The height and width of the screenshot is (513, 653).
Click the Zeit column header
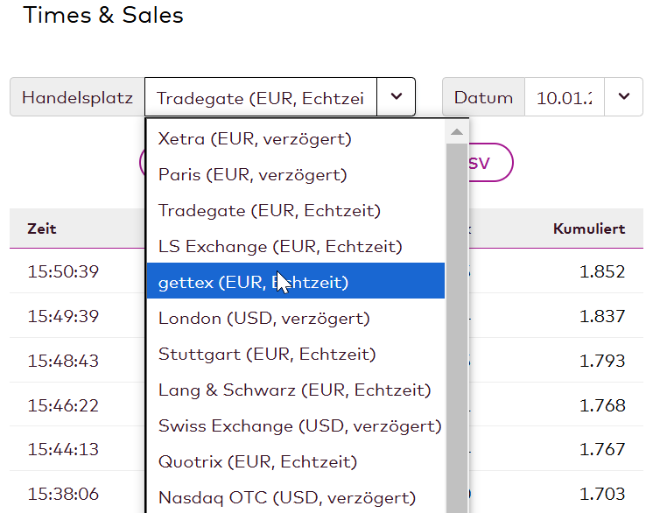(x=42, y=228)
